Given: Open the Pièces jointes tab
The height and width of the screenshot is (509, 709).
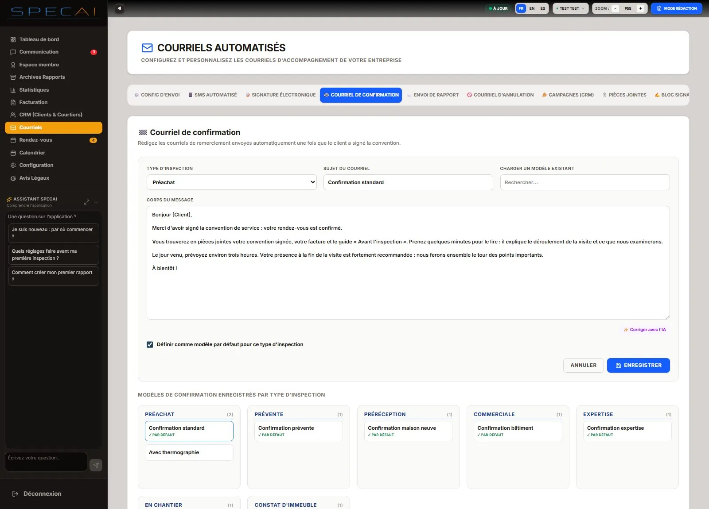Looking at the screenshot, I should pos(624,95).
